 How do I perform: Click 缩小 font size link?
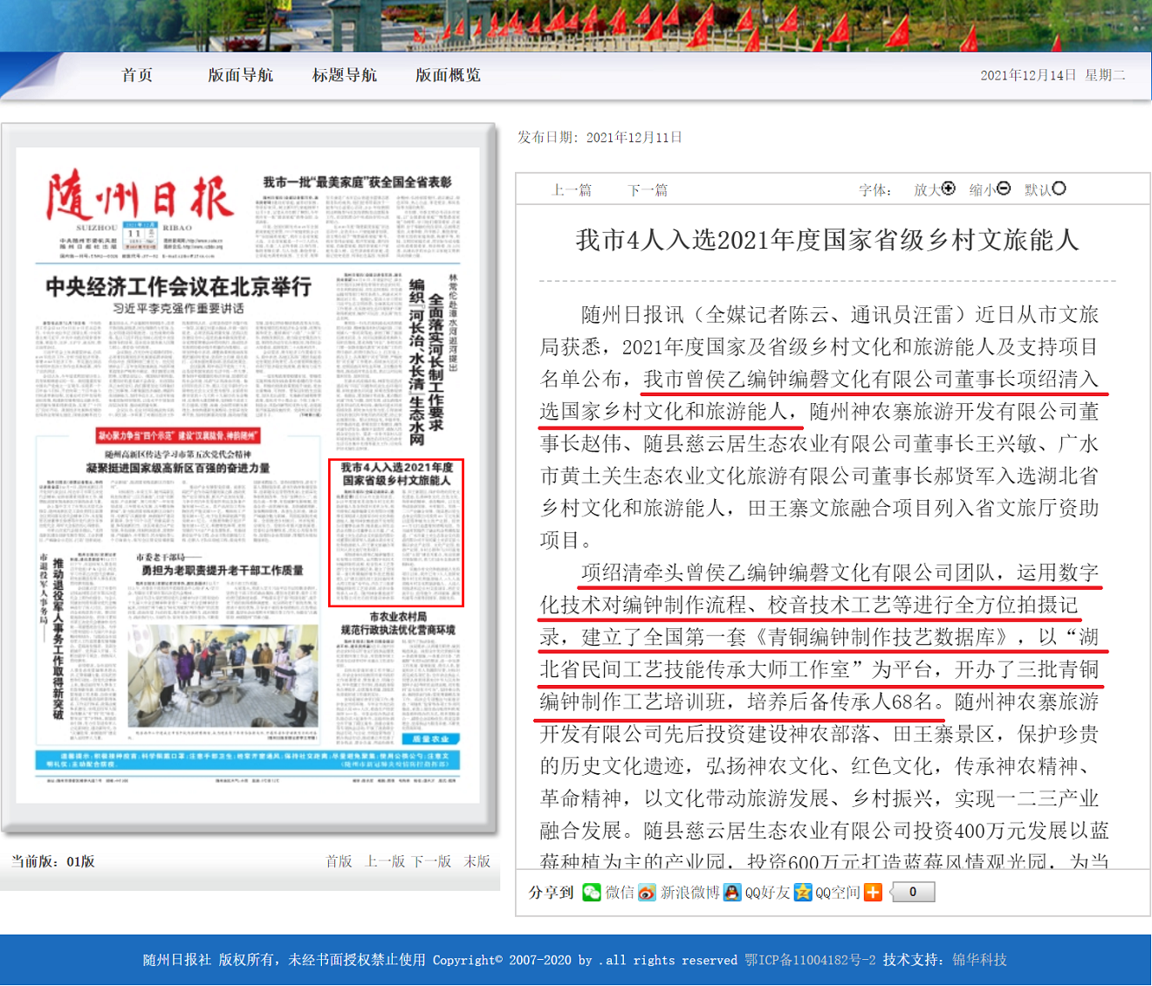(983, 190)
